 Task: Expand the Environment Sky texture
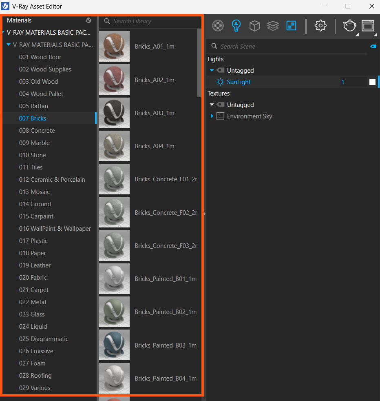pyautogui.click(x=212, y=116)
